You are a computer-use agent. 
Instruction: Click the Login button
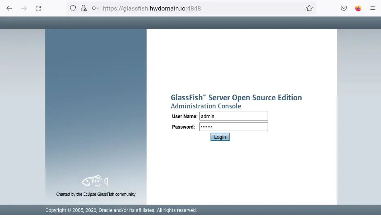[x=220, y=137]
